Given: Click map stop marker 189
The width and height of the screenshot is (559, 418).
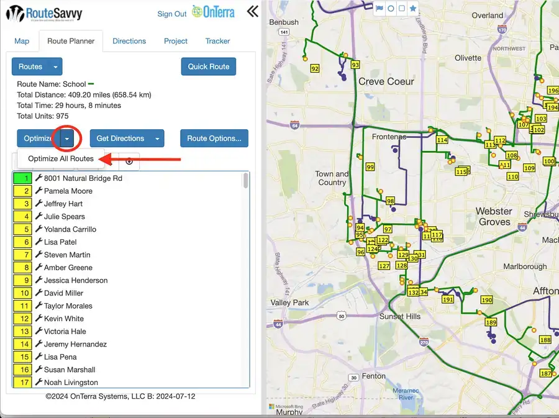Looking at the screenshot, I should [491, 322].
